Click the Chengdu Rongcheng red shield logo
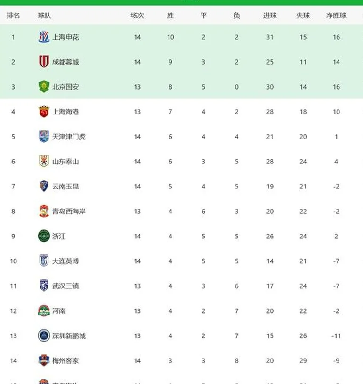 pos(44,61)
